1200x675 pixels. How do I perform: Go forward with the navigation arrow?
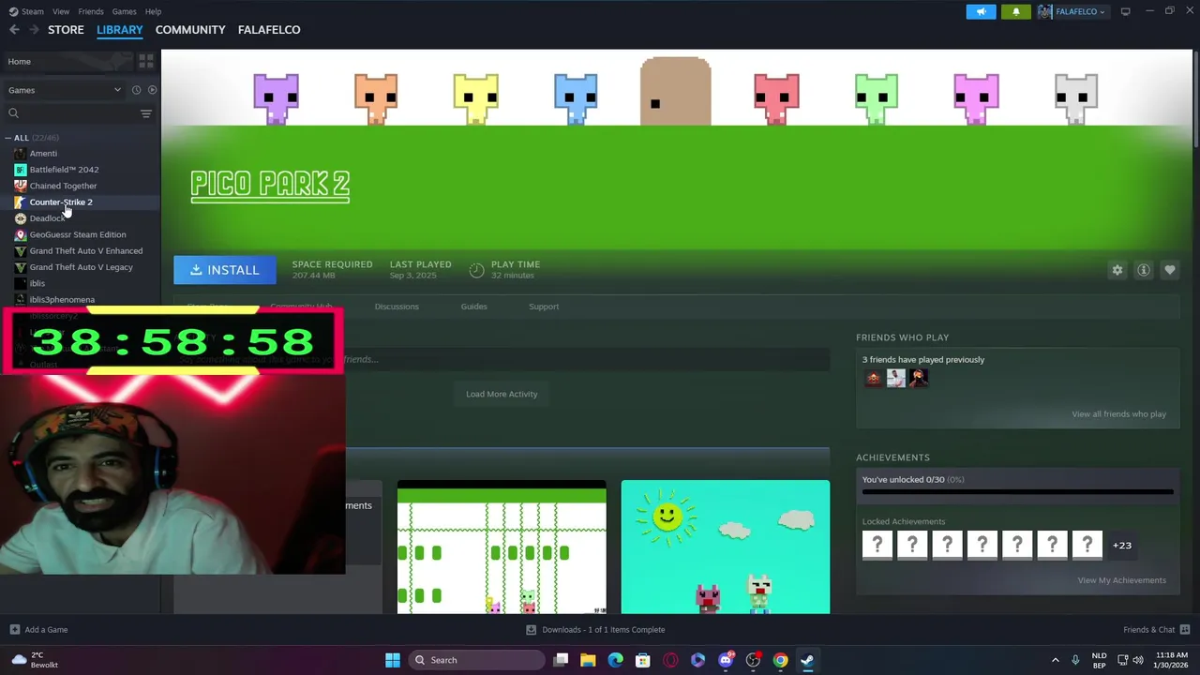(34, 30)
